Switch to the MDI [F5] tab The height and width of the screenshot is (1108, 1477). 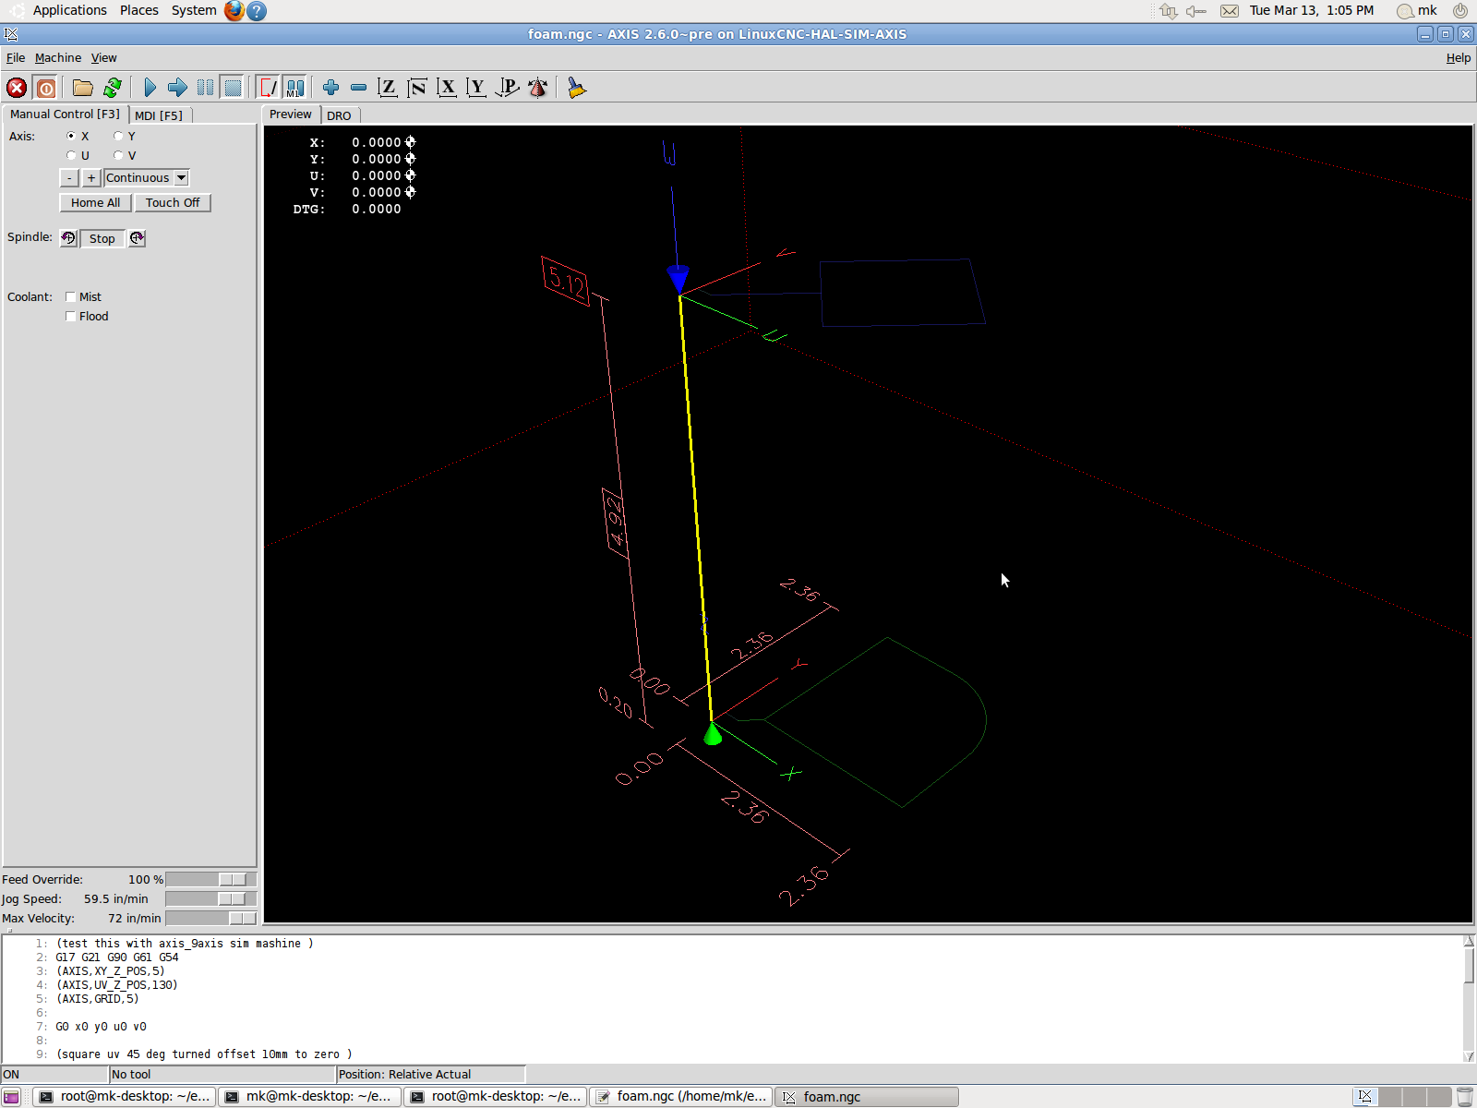point(159,115)
